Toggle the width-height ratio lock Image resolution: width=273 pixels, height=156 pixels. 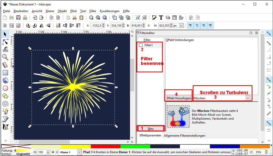point(148,26)
